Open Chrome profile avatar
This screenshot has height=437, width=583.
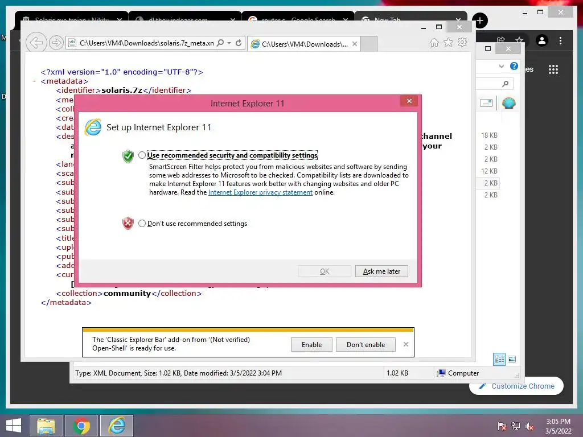coord(542,40)
